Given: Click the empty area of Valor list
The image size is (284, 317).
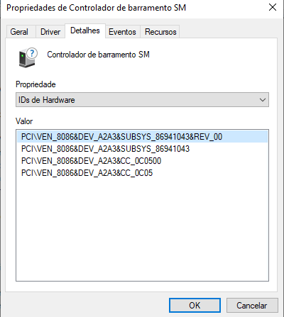Looking at the screenshot, I should (x=142, y=229).
